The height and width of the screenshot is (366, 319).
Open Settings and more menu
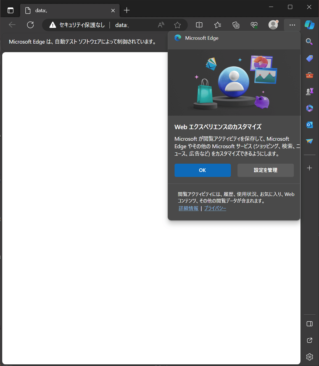292,25
